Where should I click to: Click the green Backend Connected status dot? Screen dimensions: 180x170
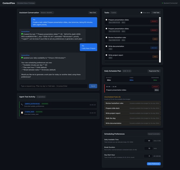pyautogui.click(x=162, y=3)
